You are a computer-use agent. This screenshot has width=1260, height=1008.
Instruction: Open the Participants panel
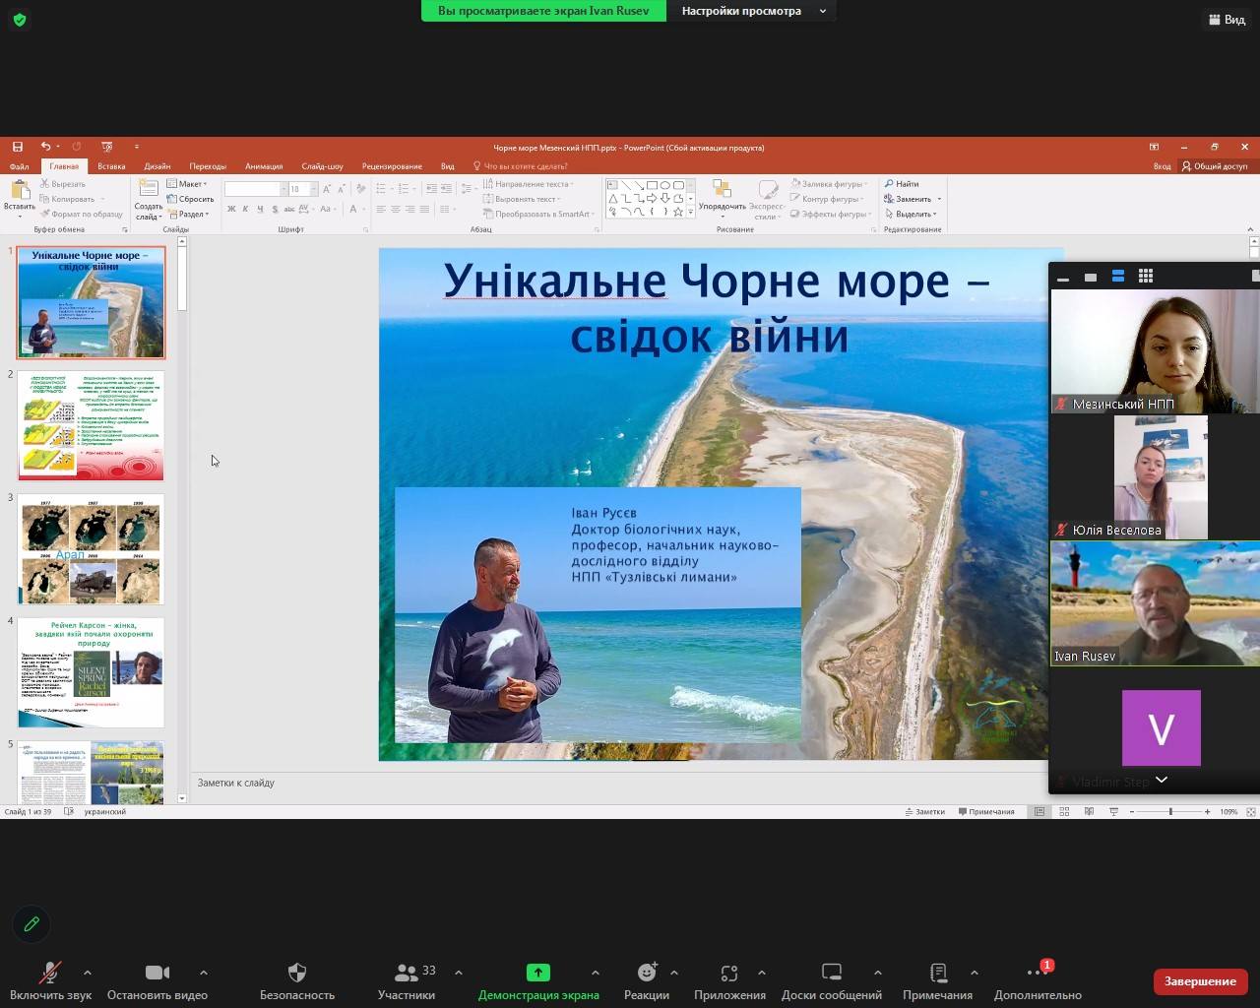(406, 973)
